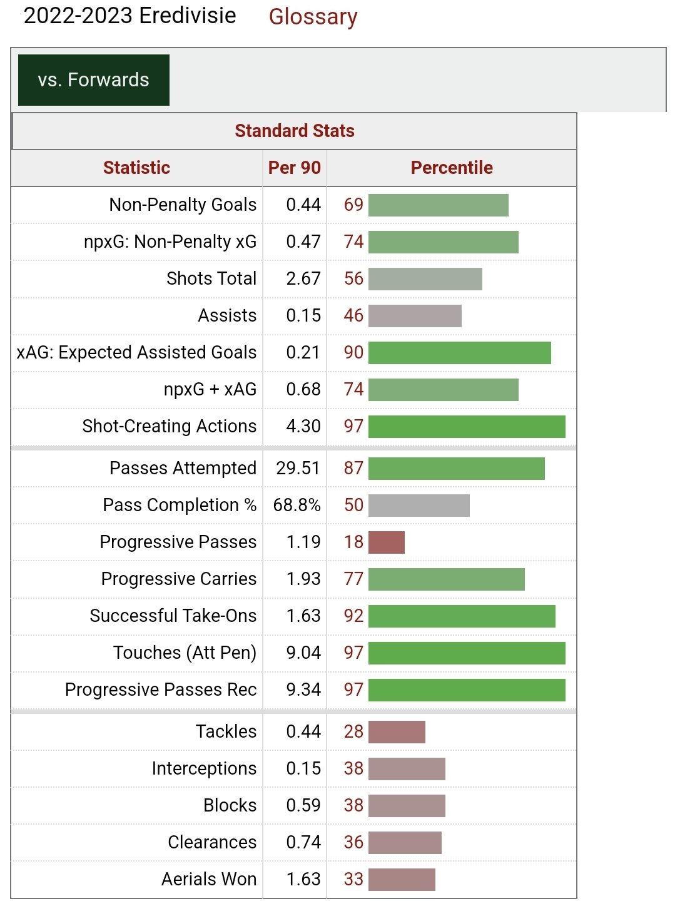The height and width of the screenshot is (911, 675).
Task: Click the Statistic column header
Action: [x=136, y=168]
